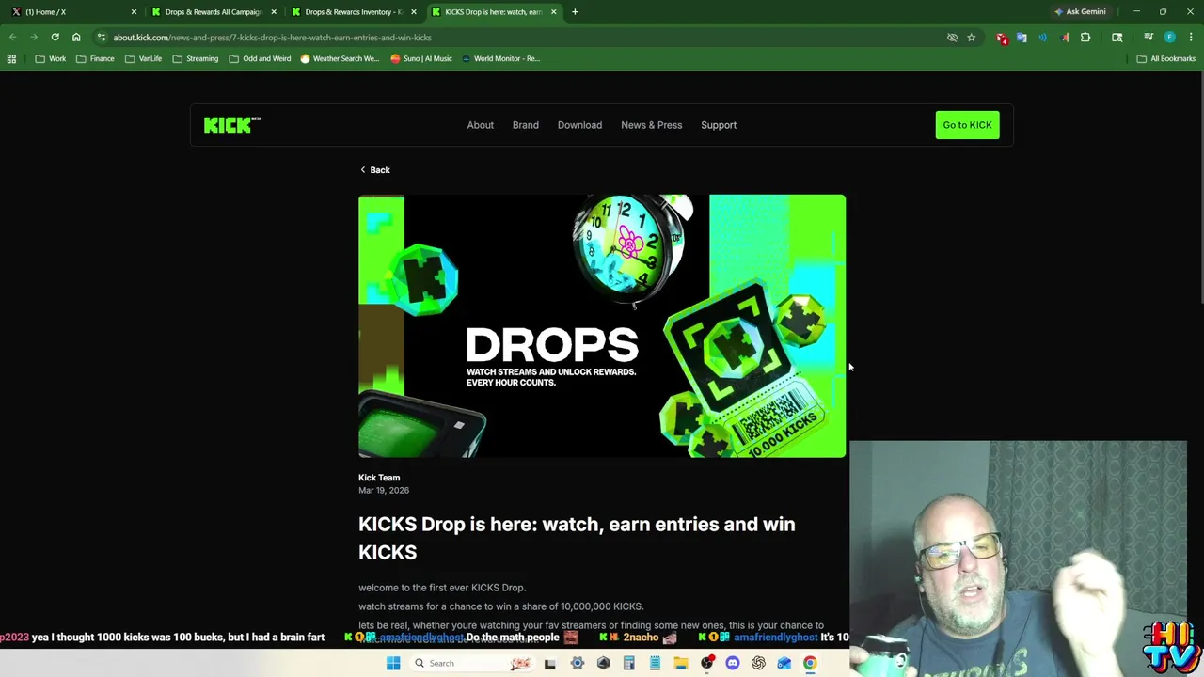1204x677 pixels.
Task: Open File Explorer from the taskbar
Action: 680,663
